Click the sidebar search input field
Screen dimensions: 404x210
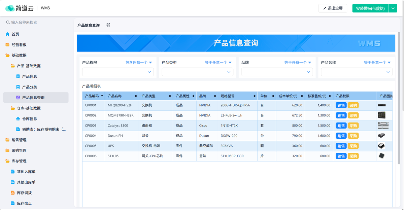pos(37,22)
